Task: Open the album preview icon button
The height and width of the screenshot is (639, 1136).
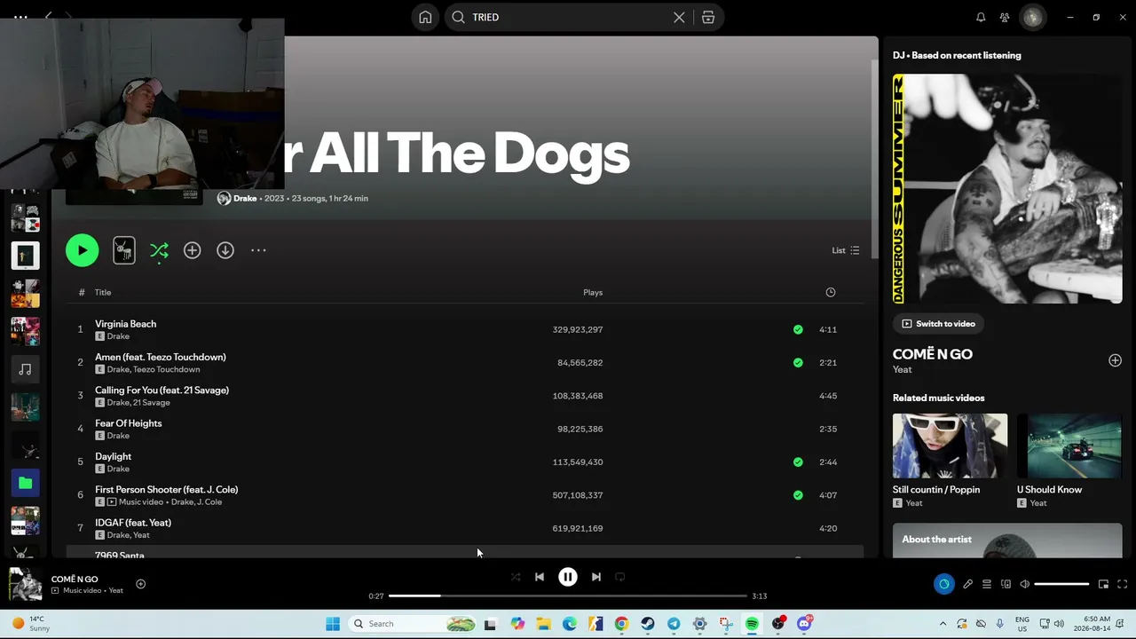Action: (124, 250)
